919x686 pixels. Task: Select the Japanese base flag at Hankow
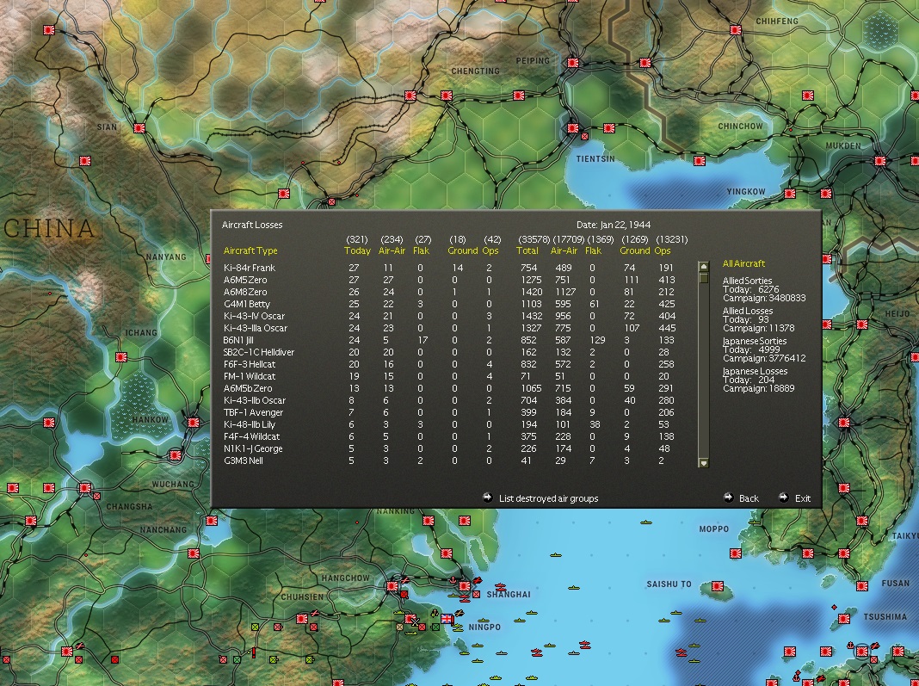193,422
